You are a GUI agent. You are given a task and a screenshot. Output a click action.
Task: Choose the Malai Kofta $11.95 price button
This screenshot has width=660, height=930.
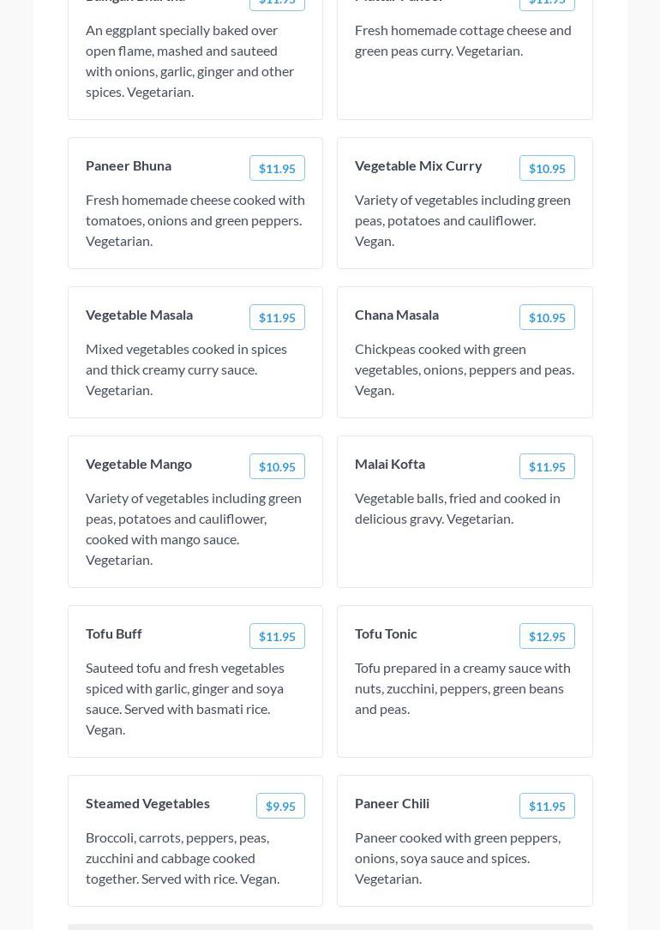547,466
